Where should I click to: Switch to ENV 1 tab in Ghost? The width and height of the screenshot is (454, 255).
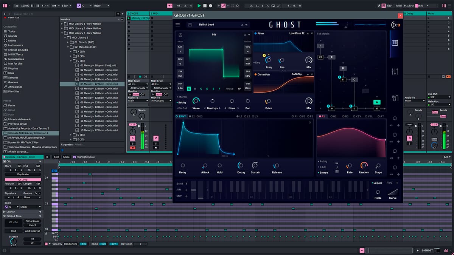tap(181, 116)
